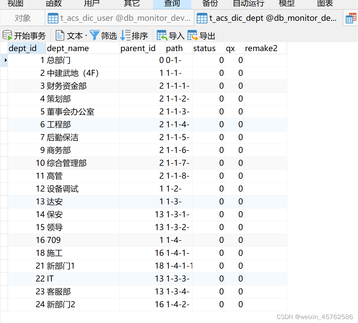Image resolution: width=358 pixels, height=323 pixels.
Task: Click the 导出 export icon
Action: point(193,35)
